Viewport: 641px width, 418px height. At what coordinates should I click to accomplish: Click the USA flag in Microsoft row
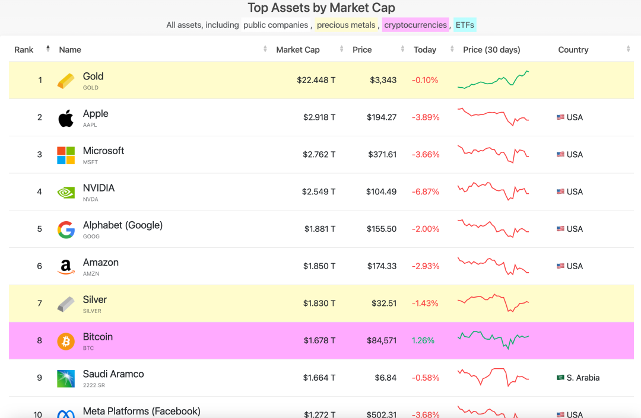560,154
